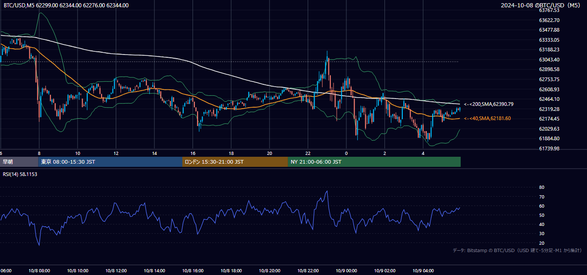The width and height of the screenshot is (587, 275).
Task: Click the RSI axis value 70
Action: (542, 197)
